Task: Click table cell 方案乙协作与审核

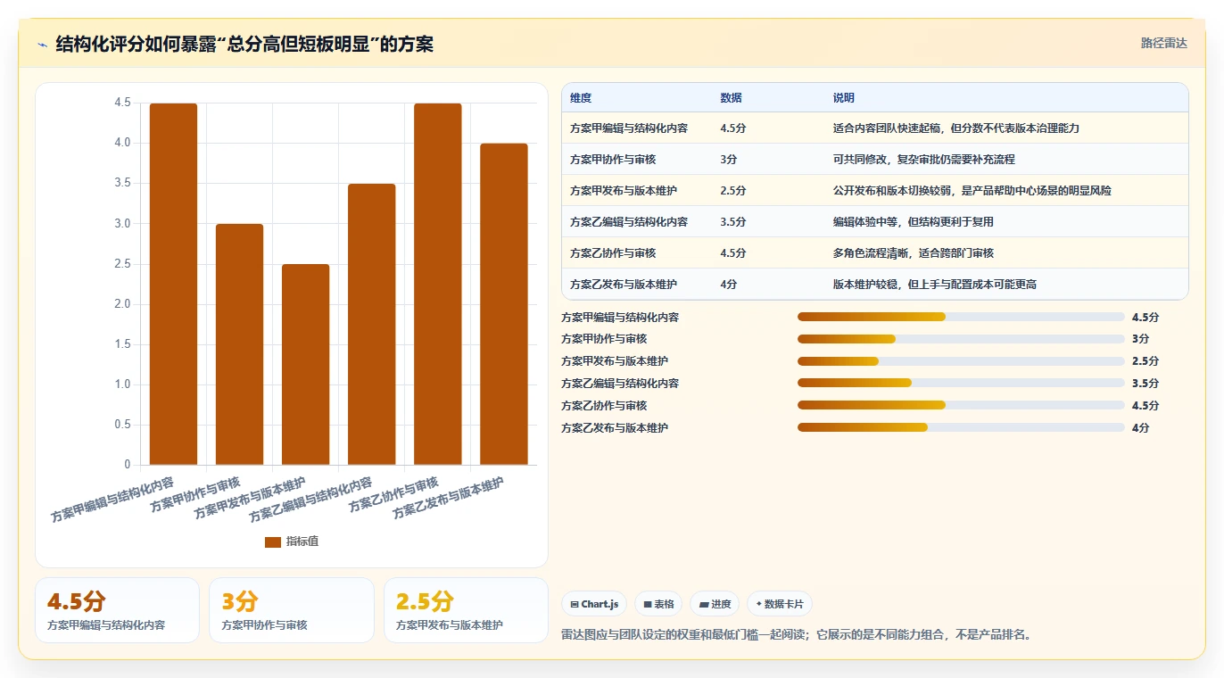Action: pyautogui.click(x=613, y=253)
